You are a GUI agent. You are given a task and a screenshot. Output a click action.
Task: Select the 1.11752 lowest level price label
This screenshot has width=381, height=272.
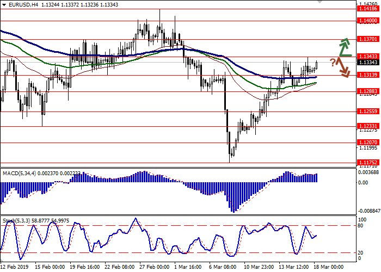[367, 162]
